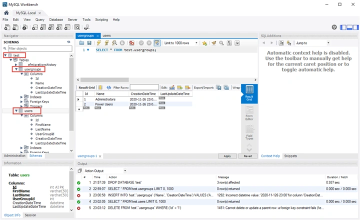360x220 pixels.
Task: Insert a new row in the result grid
Action: (180, 87)
